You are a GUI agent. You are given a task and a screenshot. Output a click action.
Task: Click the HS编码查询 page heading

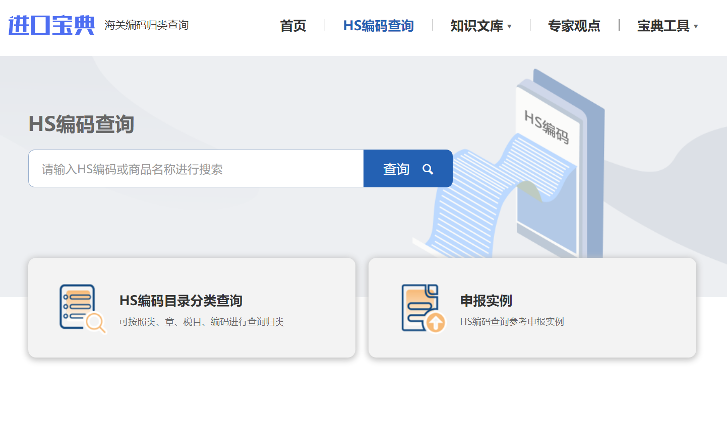(x=82, y=124)
